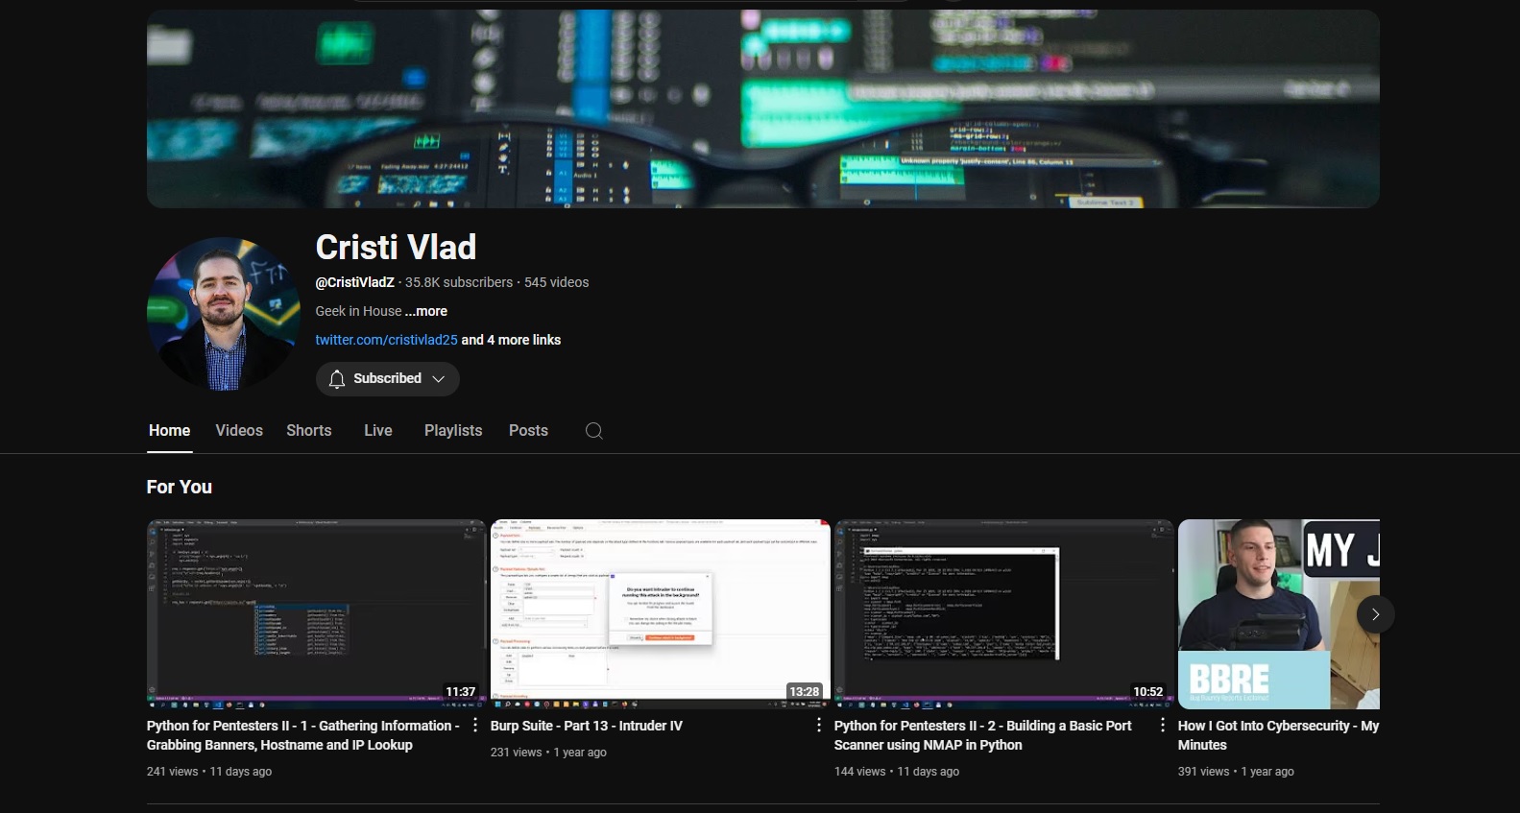Switch to the Shorts tab

[309, 431]
